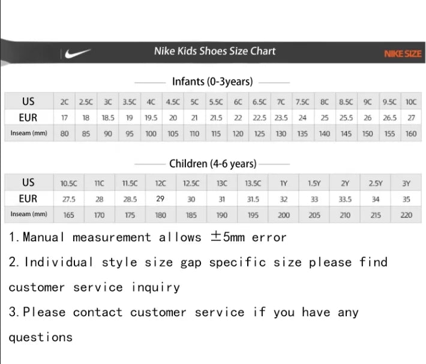Select US size '13.5C' cell
The image size is (426, 364).
point(253,183)
